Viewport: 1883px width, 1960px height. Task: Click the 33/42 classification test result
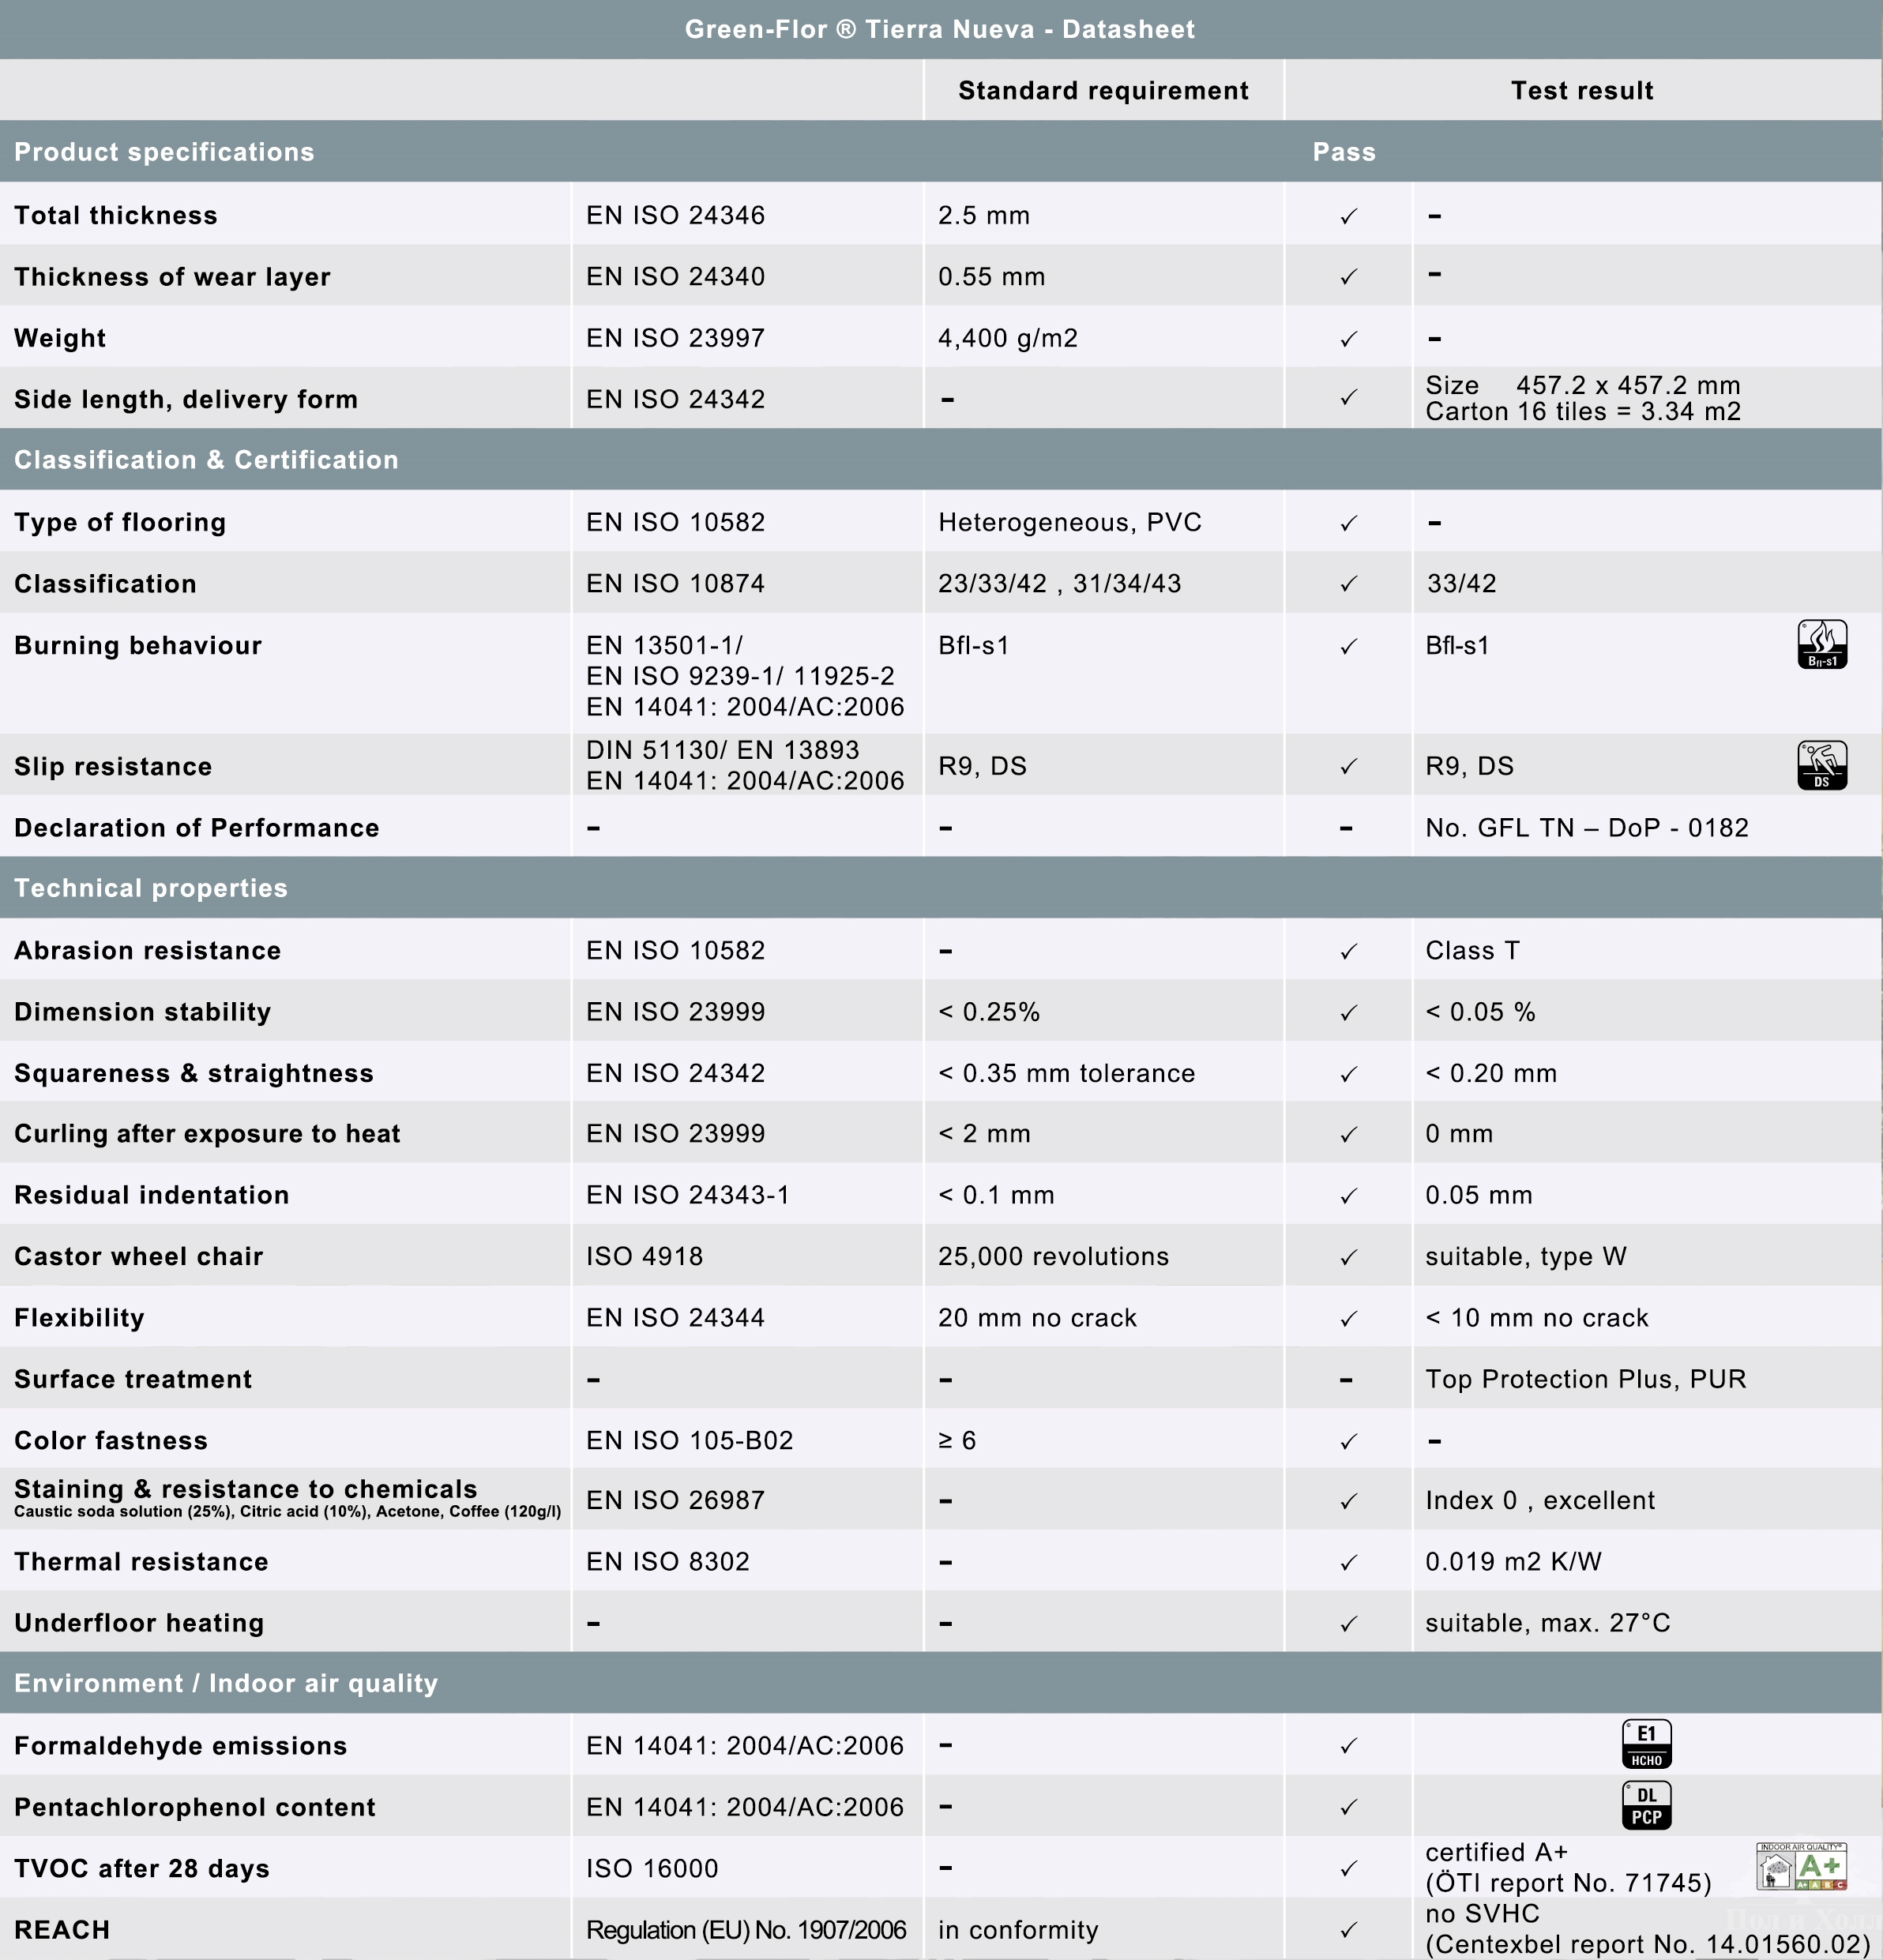tap(1461, 584)
